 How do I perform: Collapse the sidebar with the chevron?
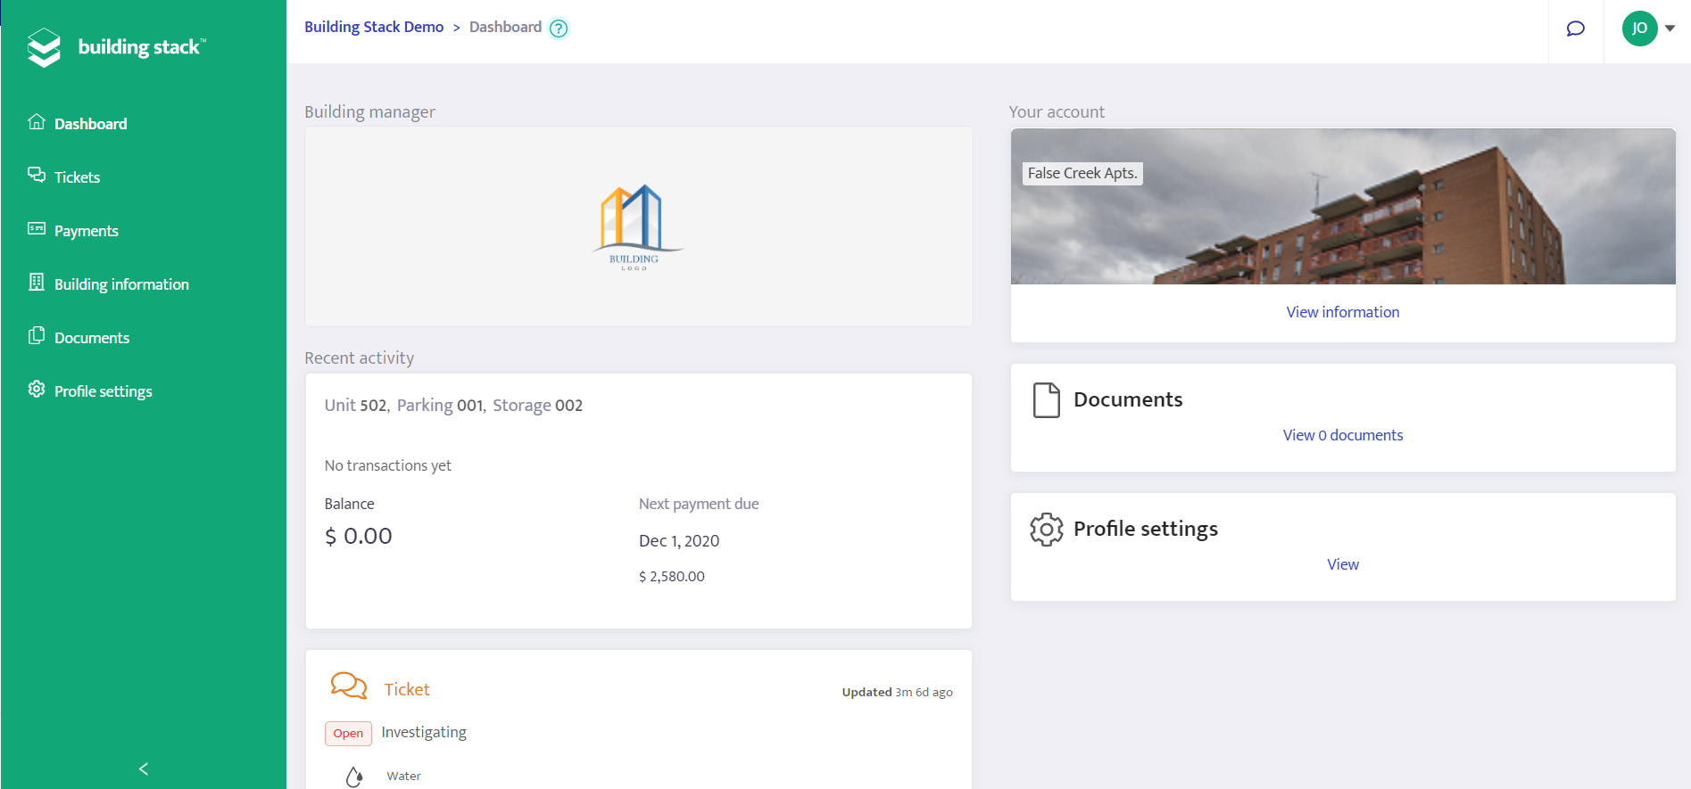[x=144, y=768]
